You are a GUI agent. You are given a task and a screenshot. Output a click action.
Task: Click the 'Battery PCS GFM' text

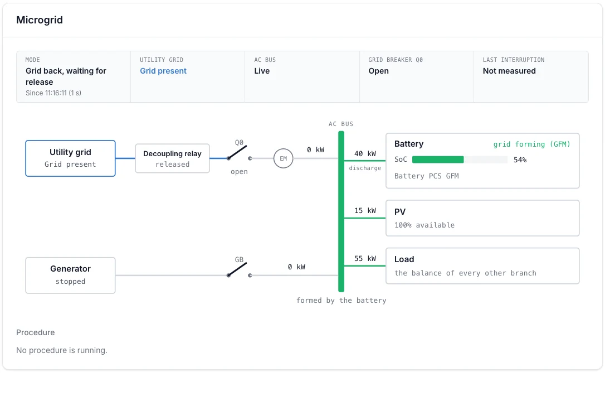click(426, 176)
